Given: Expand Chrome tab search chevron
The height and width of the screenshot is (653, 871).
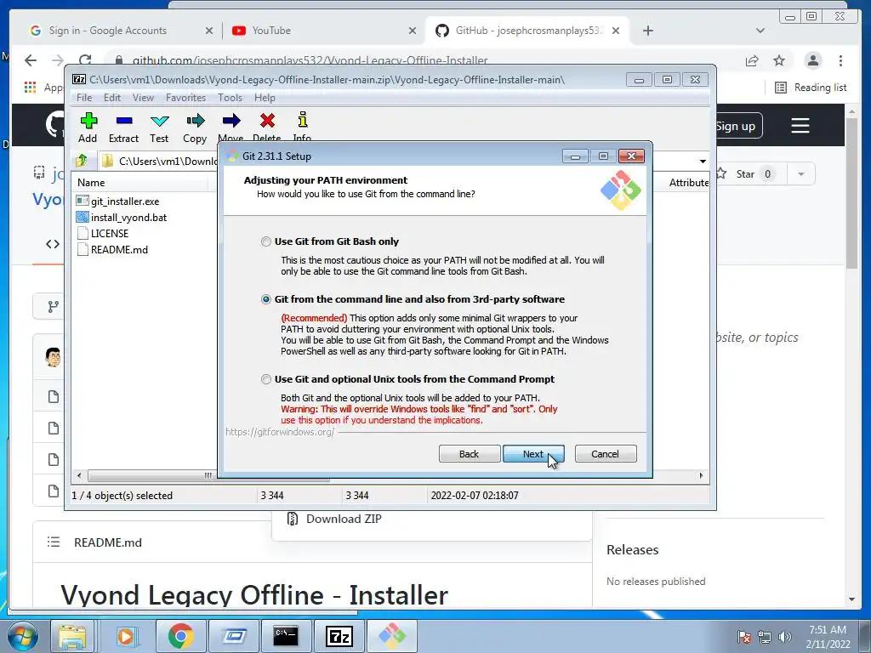Looking at the screenshot, I should [760, 31].
